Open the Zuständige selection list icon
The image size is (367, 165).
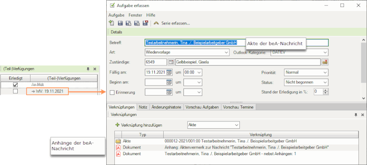[171, 62]
